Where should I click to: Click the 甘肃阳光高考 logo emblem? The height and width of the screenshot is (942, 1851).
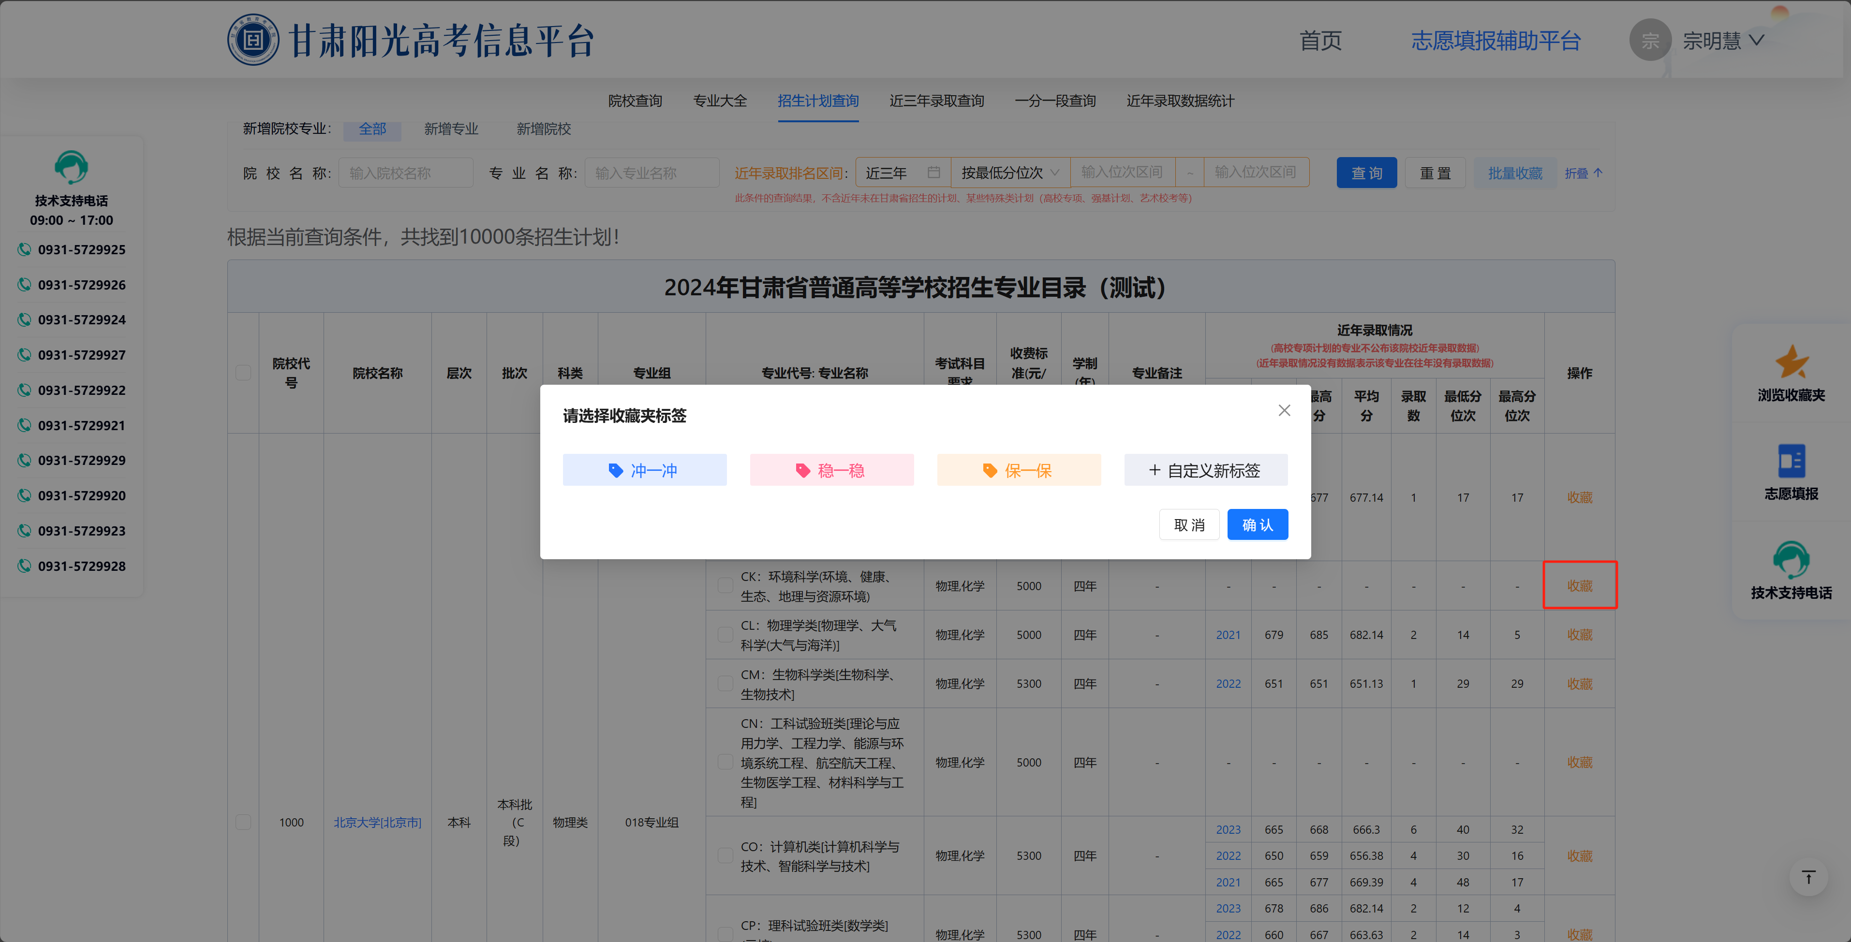click(x=253, y=40)
